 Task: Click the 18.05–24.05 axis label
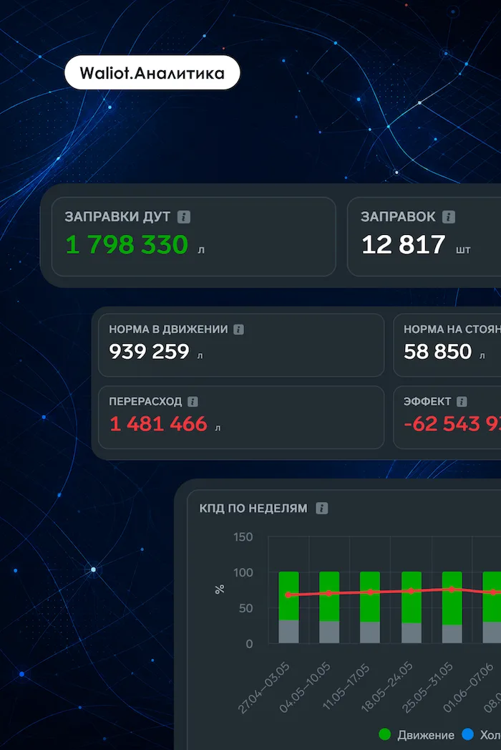[x=386, y=688]
